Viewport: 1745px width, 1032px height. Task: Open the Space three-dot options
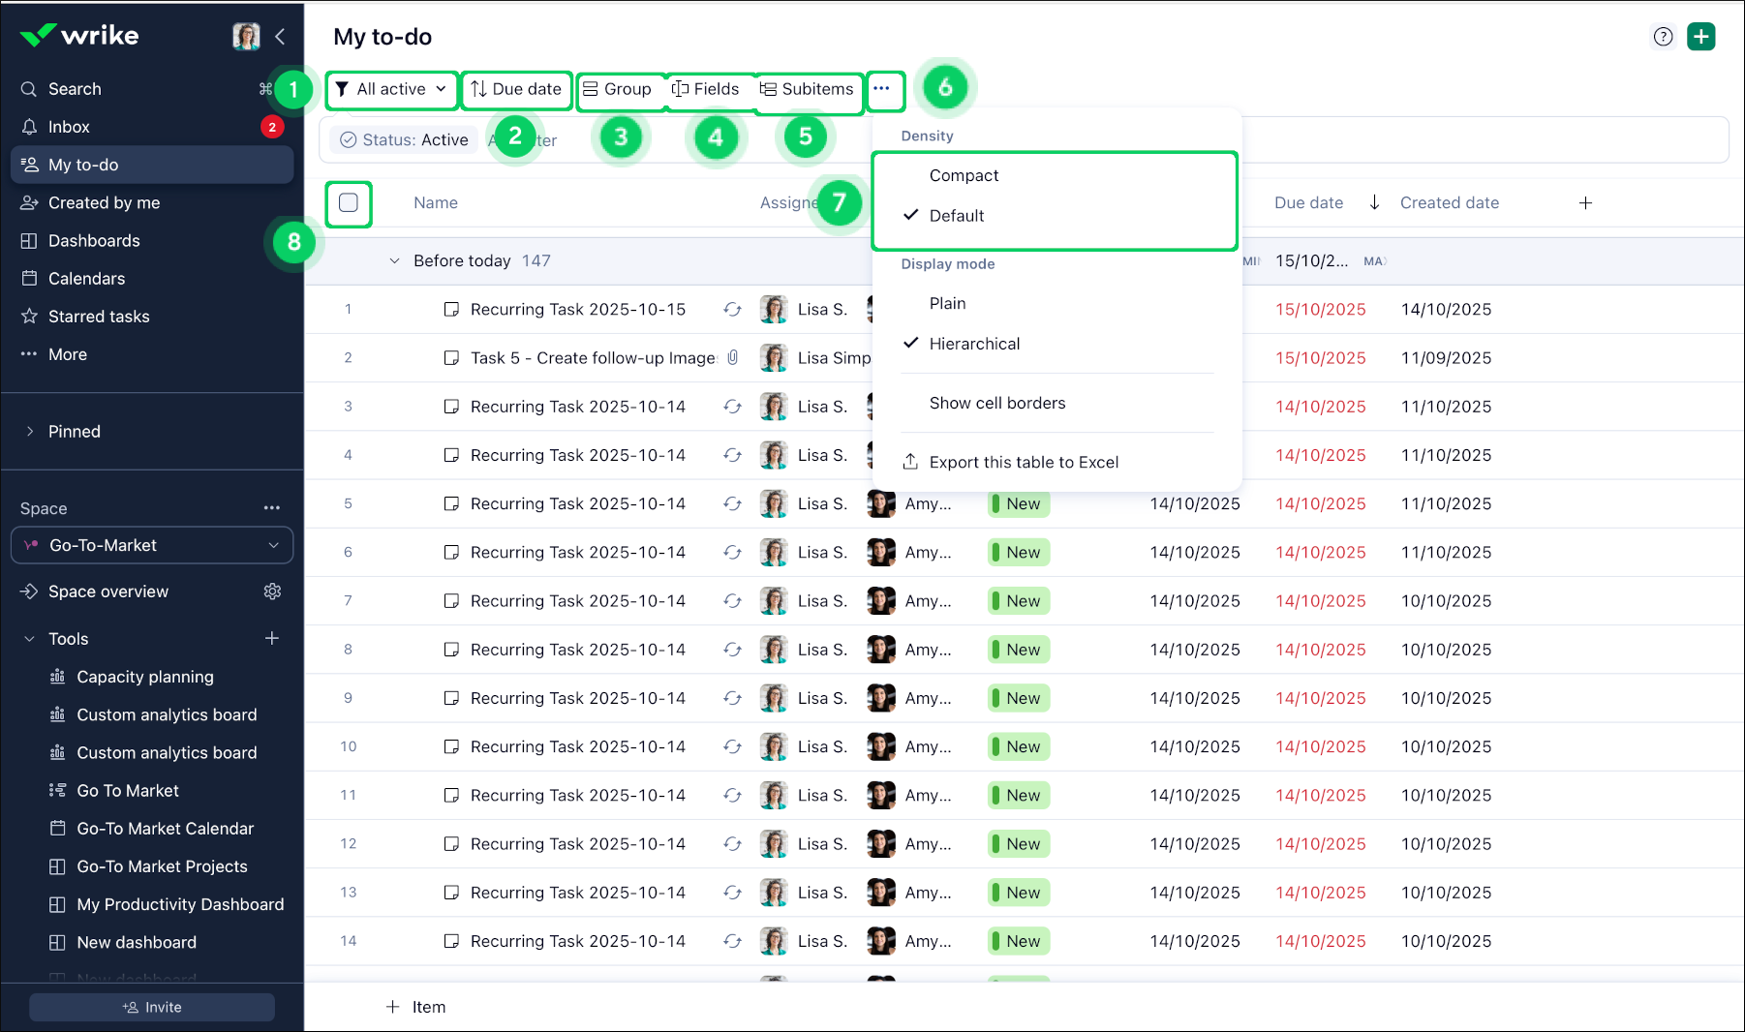[272, 508]
